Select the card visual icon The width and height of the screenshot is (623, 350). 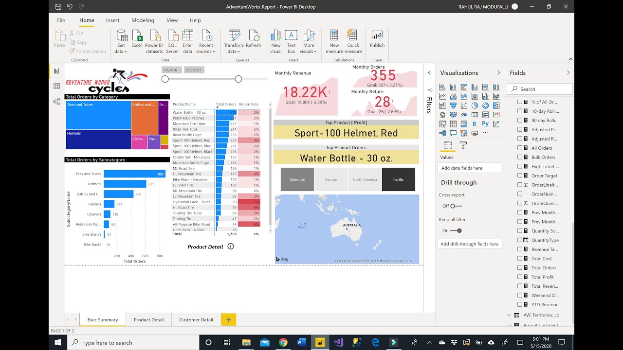point(475,115)
